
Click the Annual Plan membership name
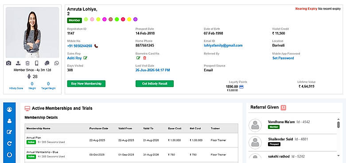click(34, 138)
